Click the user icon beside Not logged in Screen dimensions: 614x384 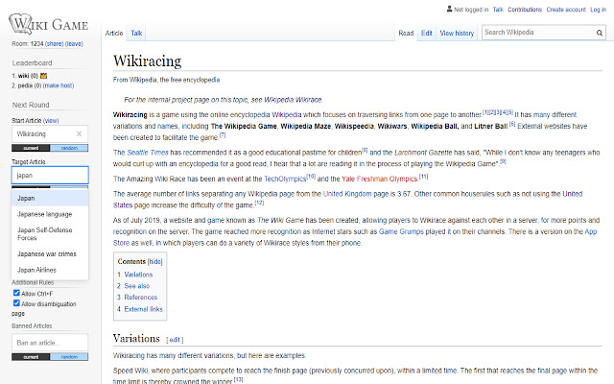[449, 9]
